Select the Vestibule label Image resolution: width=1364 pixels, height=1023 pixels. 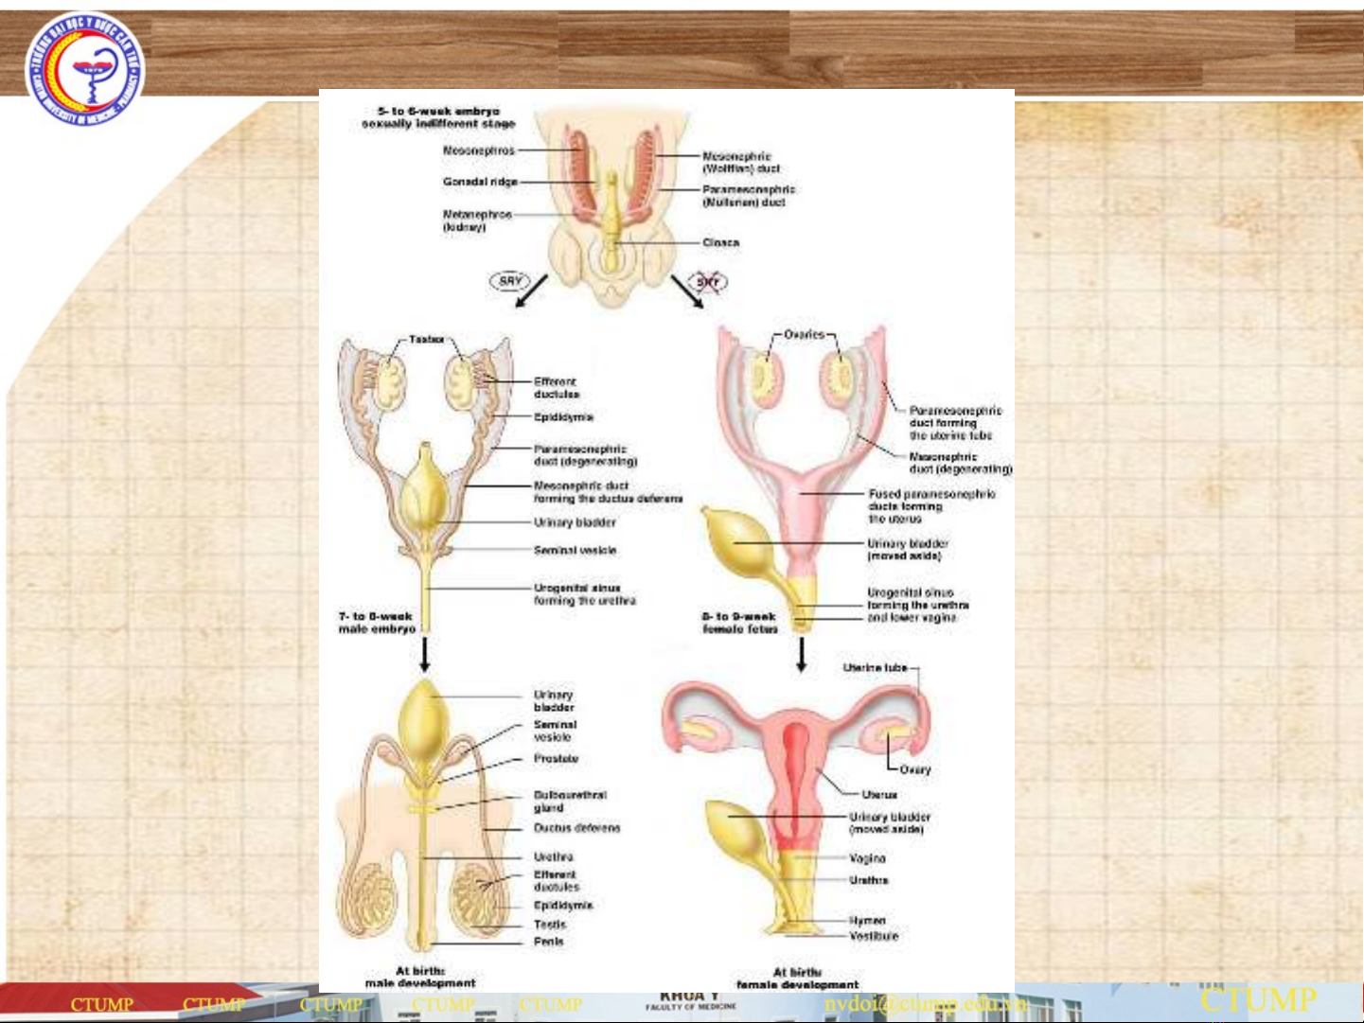tap(874, 936)
